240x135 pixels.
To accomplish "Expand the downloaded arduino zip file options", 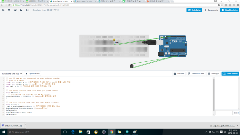I will 25,124.
